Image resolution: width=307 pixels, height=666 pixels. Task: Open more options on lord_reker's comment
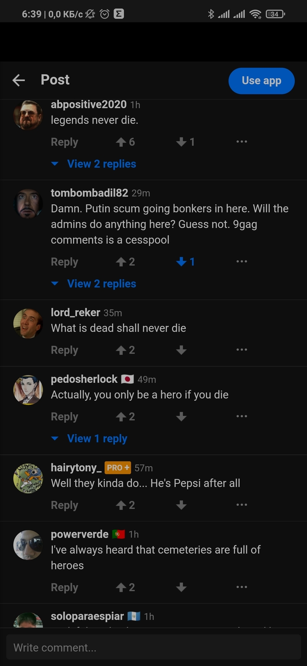[242, 350]
